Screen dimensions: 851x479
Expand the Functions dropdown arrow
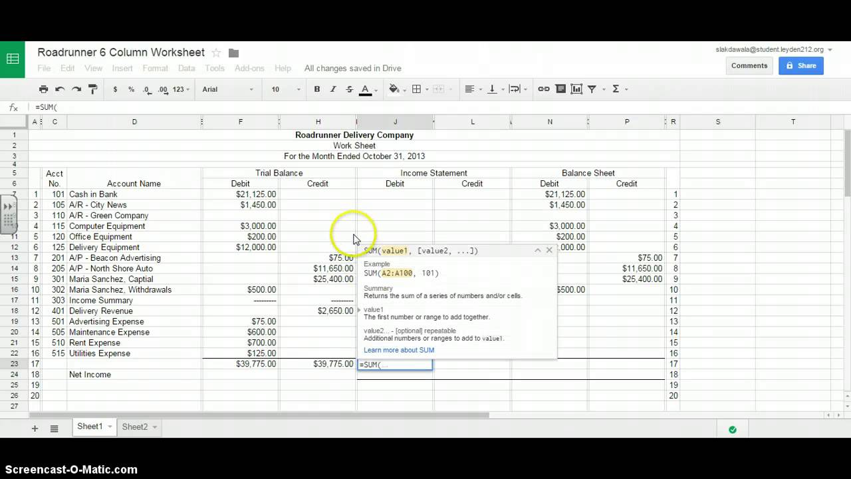tap(626, 89)
